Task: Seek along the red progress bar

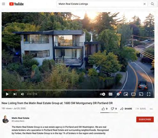Action: pyautogui.click(x=78, y=90)
